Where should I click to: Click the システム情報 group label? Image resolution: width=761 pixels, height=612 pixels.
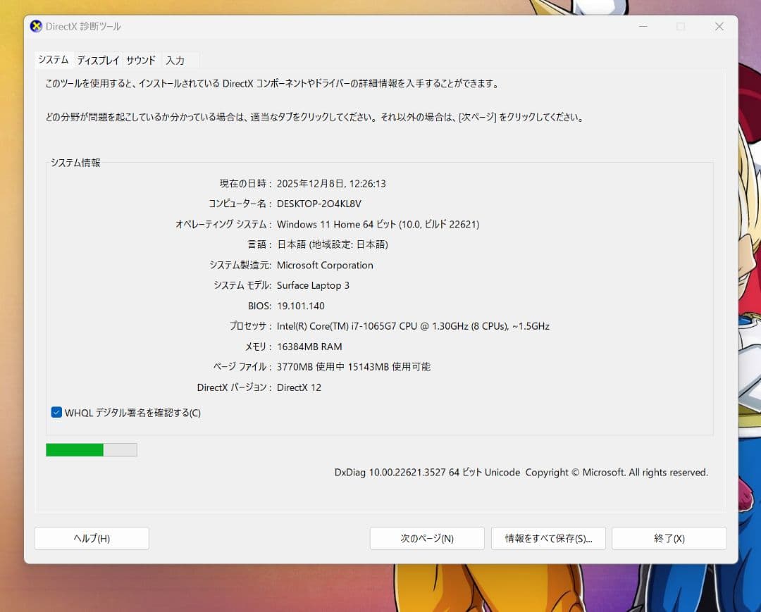[x=75, y=163]
